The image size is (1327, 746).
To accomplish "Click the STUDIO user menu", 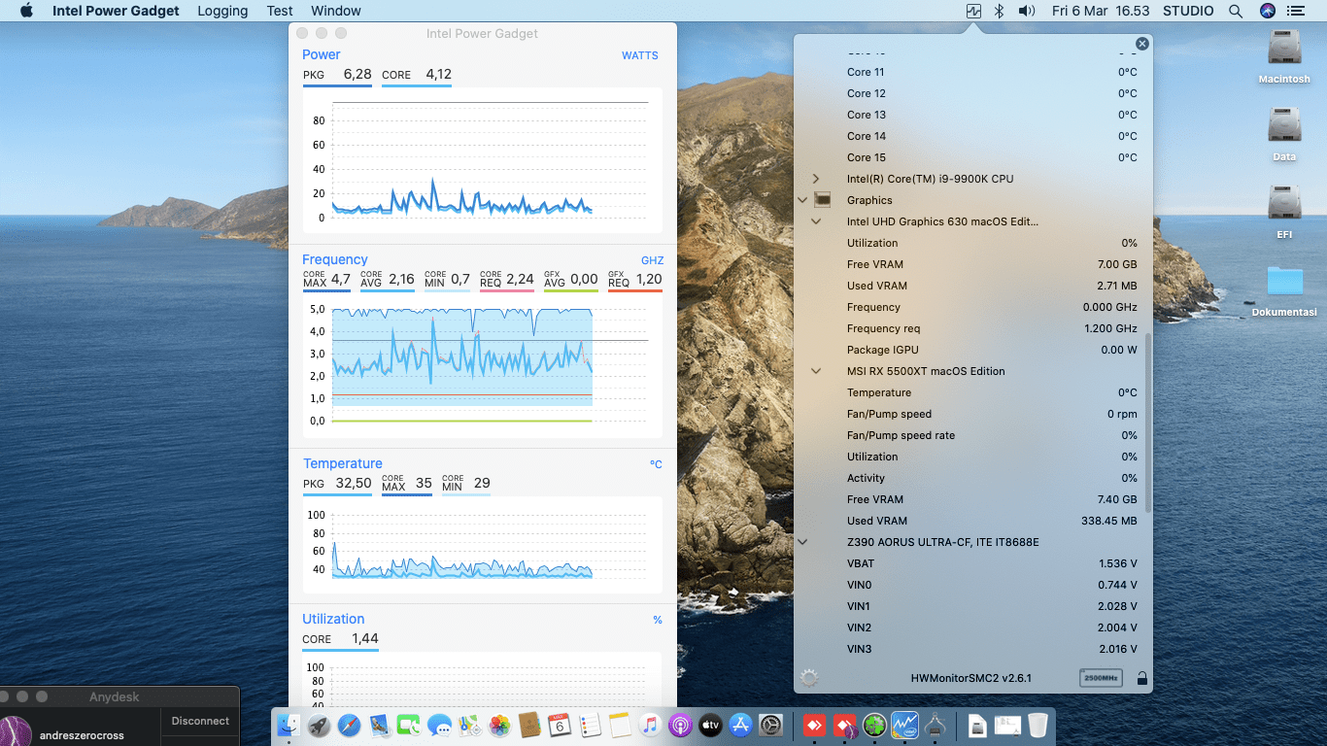I will pos(1187,11).
